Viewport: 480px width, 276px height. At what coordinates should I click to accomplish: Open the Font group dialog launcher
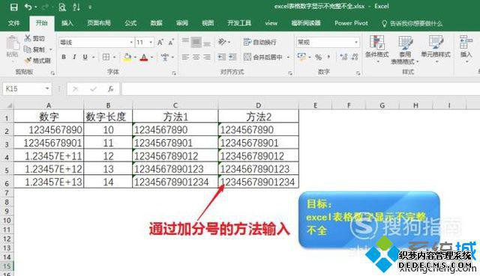pyautogui.click(x=174, y=73)
